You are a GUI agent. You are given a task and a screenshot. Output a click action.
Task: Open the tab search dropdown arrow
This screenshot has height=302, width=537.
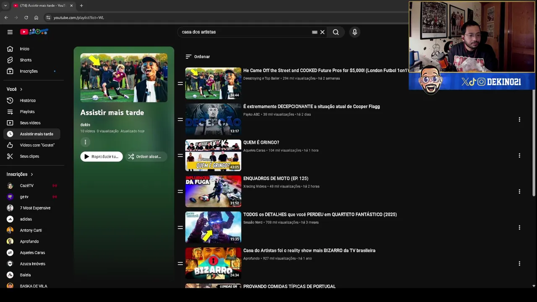coord(5,5)
